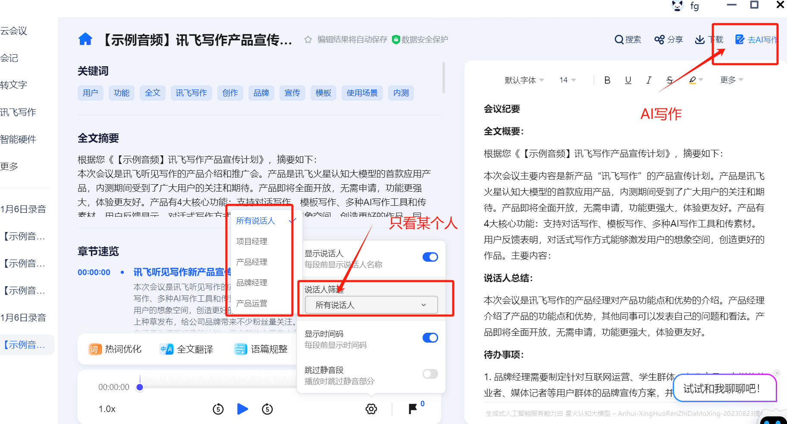Click the share icon in the header
The width and height of the screenshot is (787, 424).
tap(659, 40)
